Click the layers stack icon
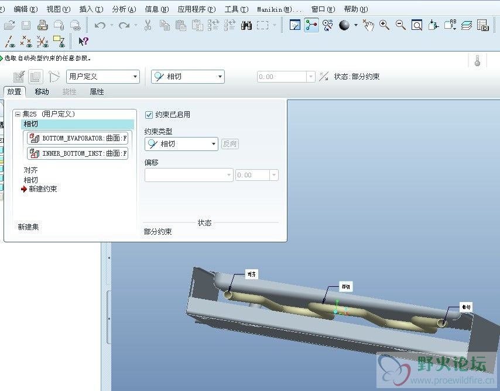 467,25
